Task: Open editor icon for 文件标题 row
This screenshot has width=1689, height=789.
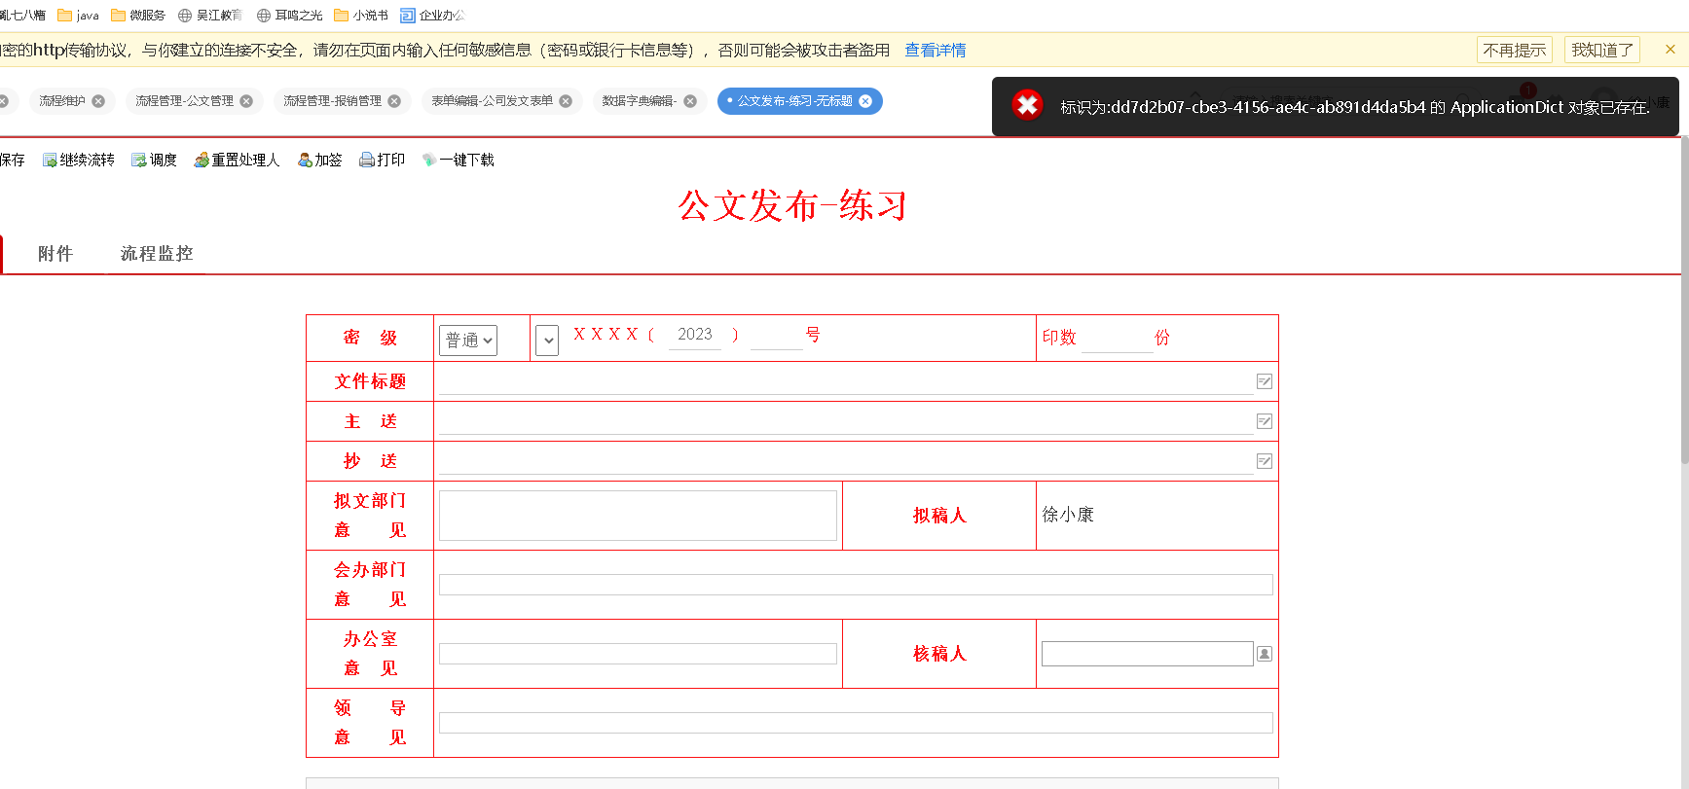Action: [x=1265, y=381]
